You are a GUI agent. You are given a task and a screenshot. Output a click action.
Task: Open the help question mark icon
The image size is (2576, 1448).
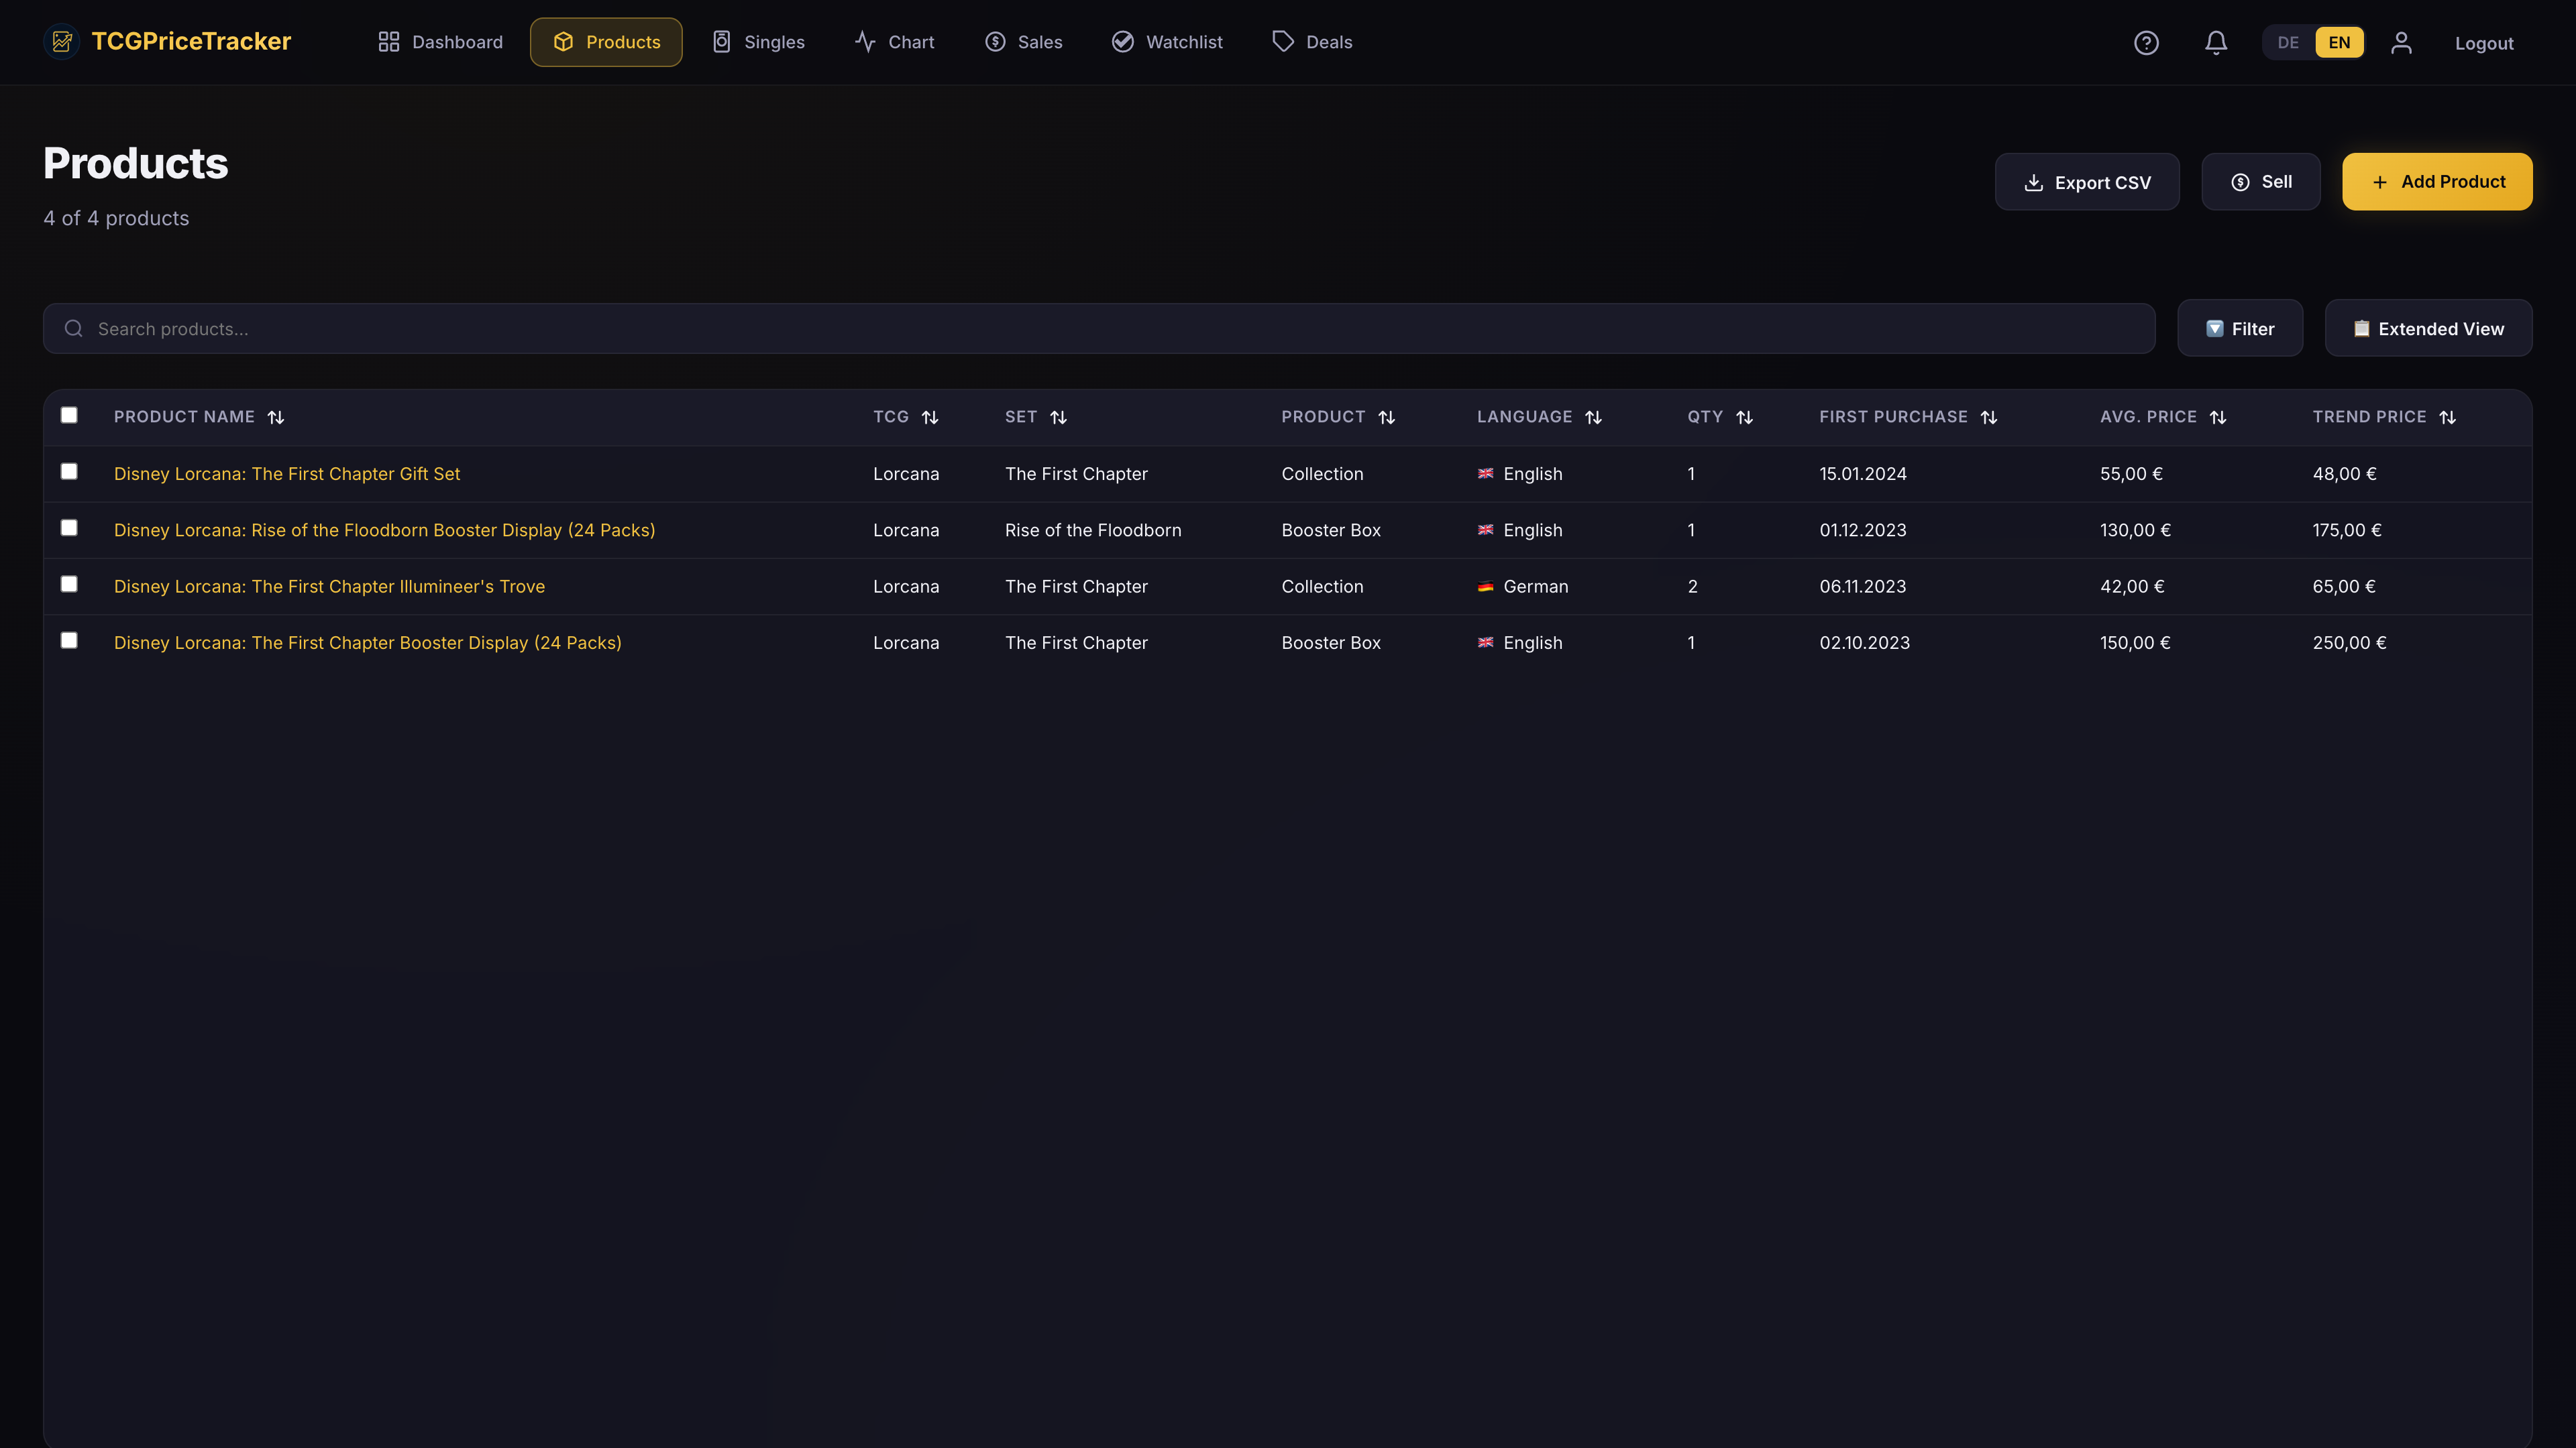[2146, 43]
